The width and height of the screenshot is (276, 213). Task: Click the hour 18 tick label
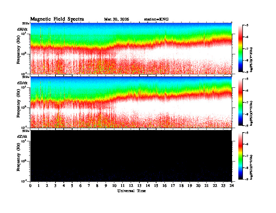tap(181, 186)
